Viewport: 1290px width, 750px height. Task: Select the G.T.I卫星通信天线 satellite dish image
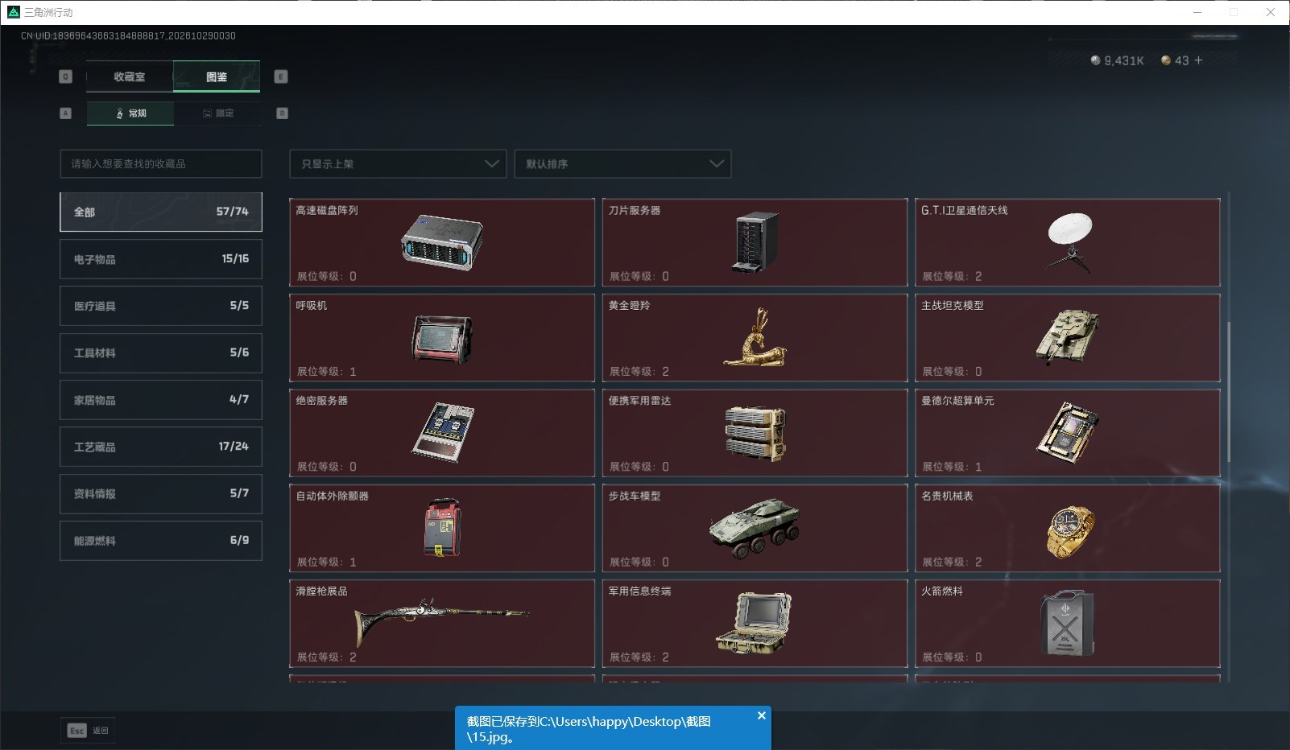click(x=1069, y=242)
